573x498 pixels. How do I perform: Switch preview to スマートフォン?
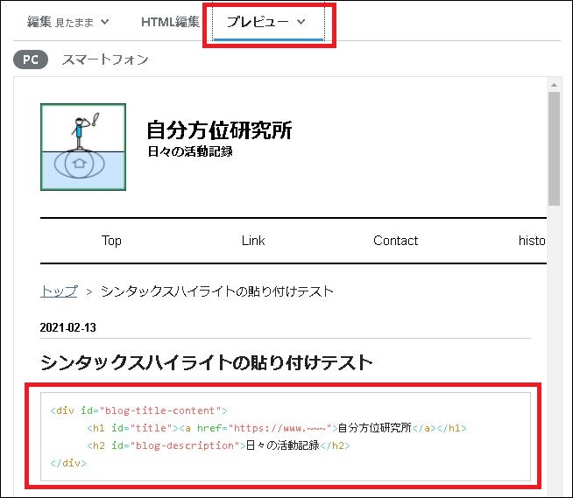coord(105,60)
